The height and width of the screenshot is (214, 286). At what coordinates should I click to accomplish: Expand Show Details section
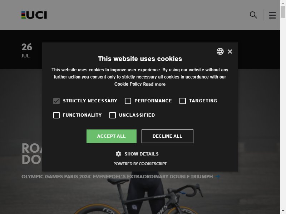click(142, 154)
